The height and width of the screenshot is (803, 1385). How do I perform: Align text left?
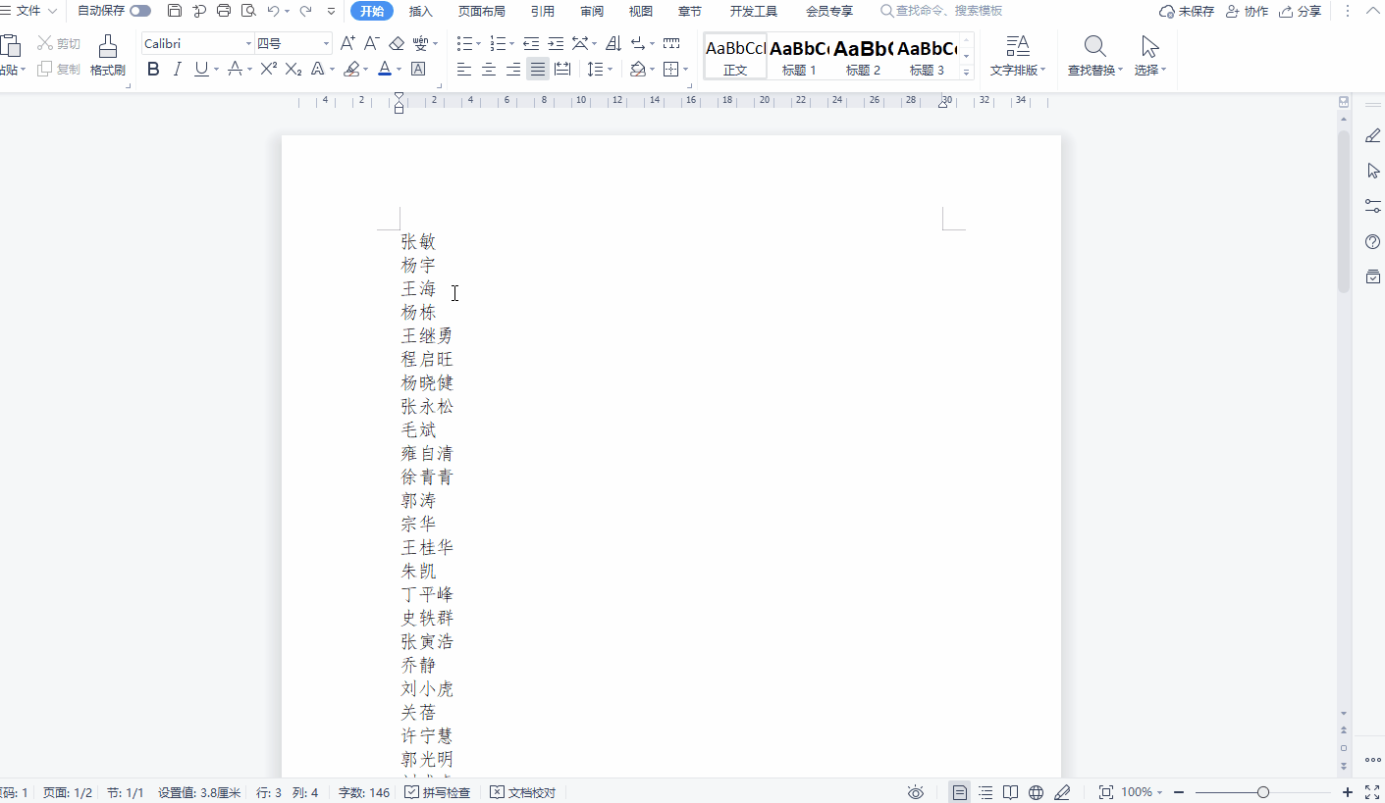pyautogui.click(x=464, y=69)
